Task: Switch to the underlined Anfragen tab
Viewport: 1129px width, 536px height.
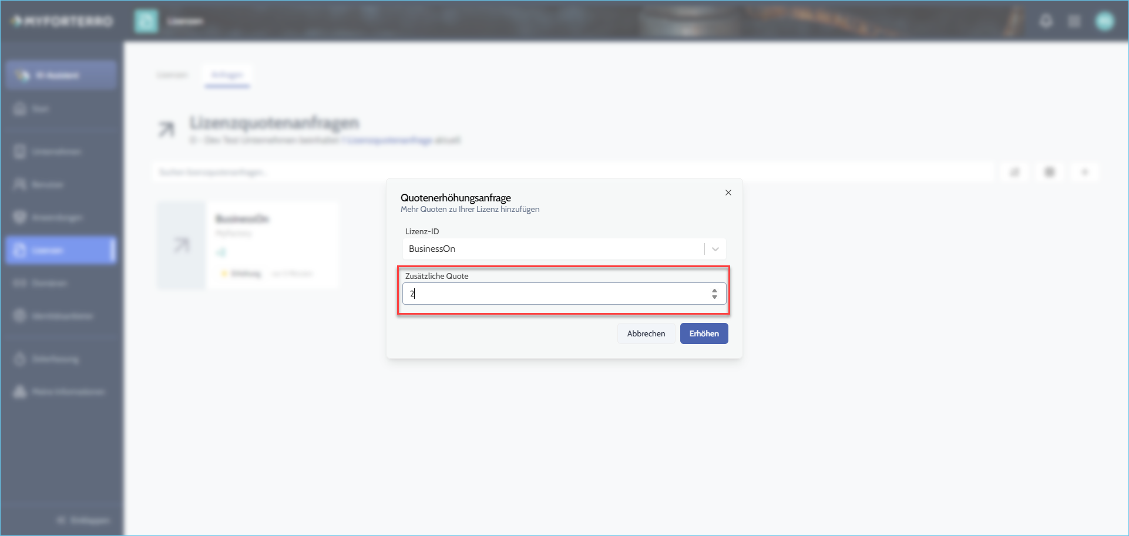Action: point(227,75)
